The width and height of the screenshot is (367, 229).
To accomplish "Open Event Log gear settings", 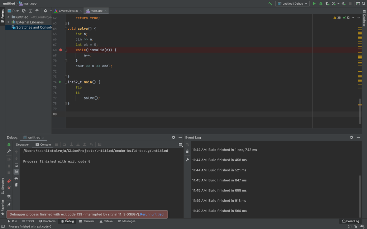I will tap(352, 137).
